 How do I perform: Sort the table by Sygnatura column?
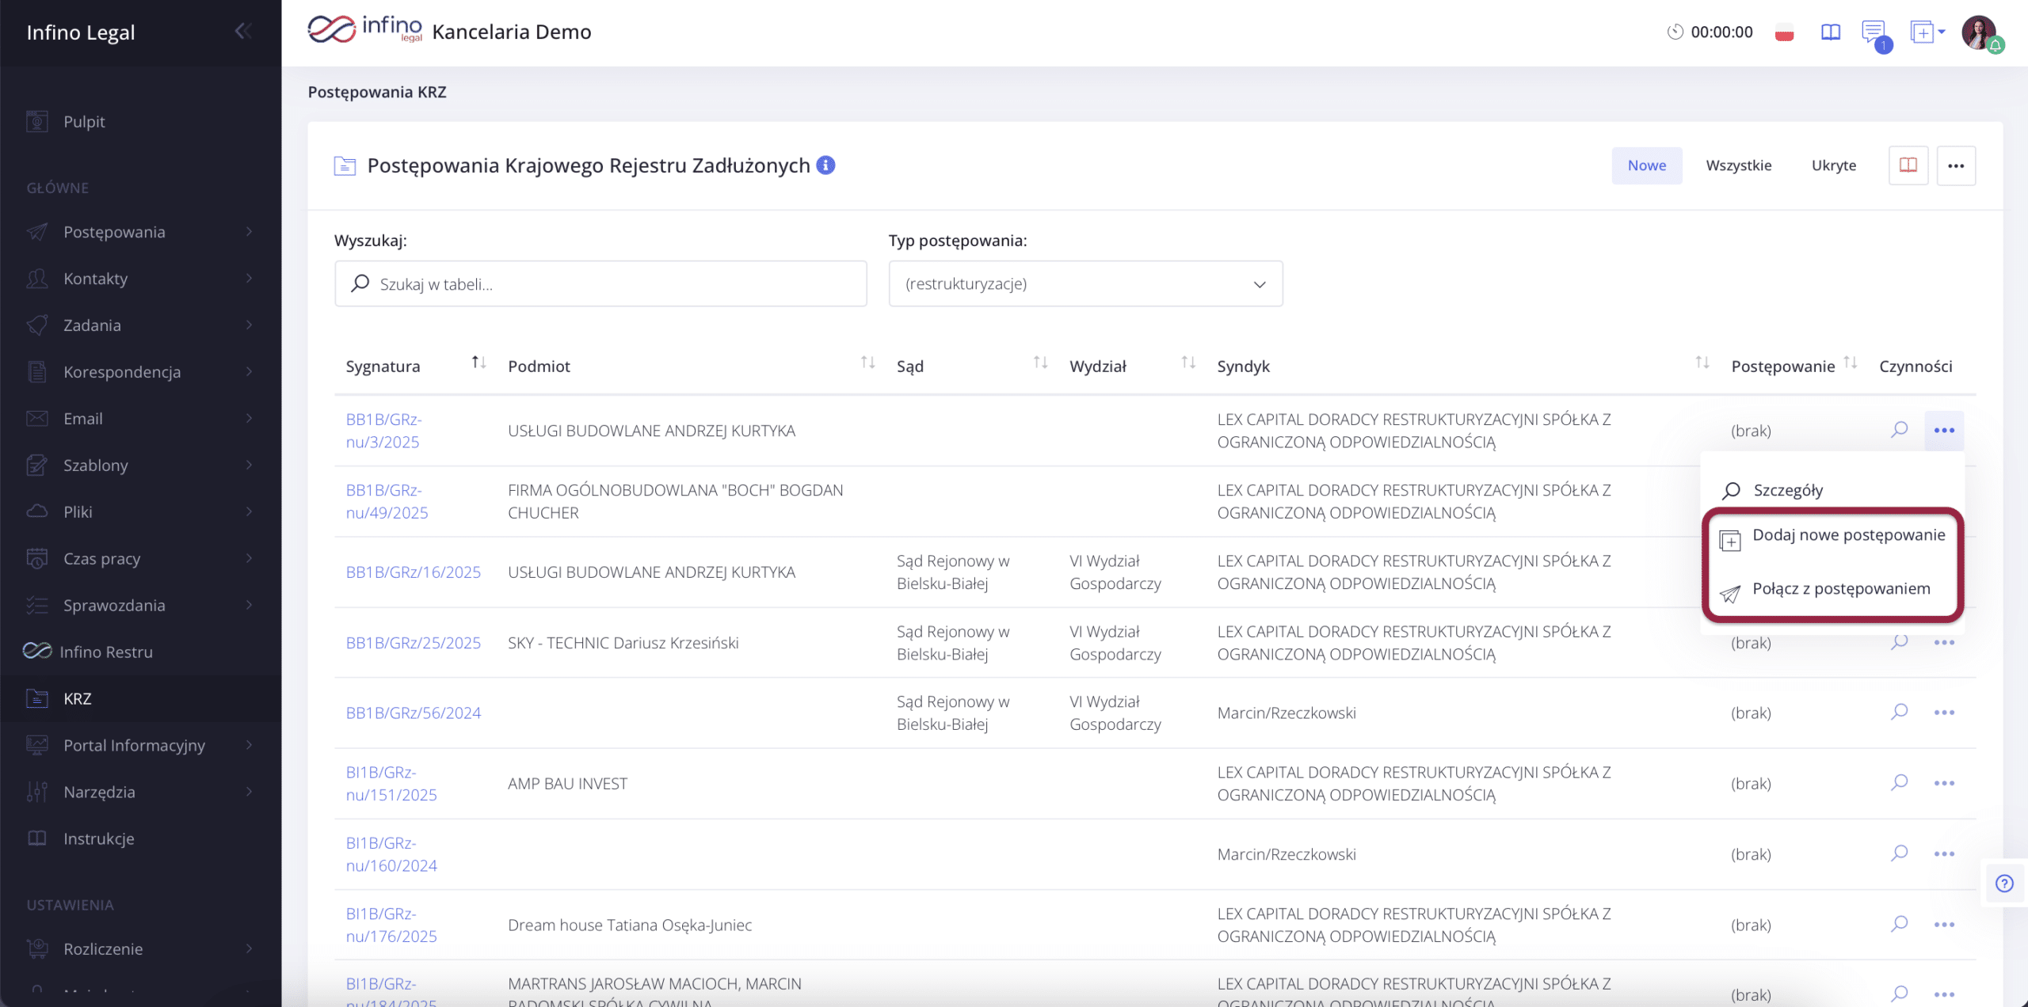click(x=478, y=363)
